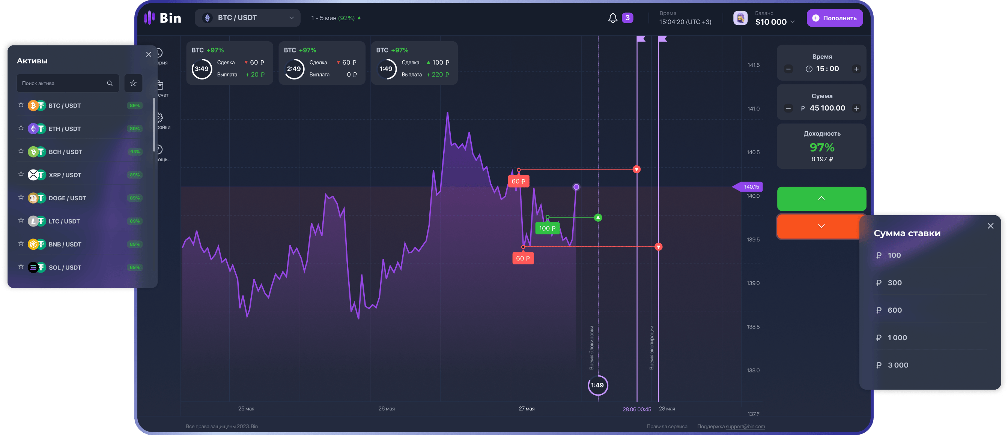Favorite the BTC / USDT asset star

click(21, 105)
